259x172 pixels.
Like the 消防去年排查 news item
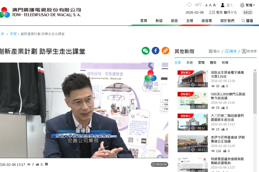click(223, 86)
